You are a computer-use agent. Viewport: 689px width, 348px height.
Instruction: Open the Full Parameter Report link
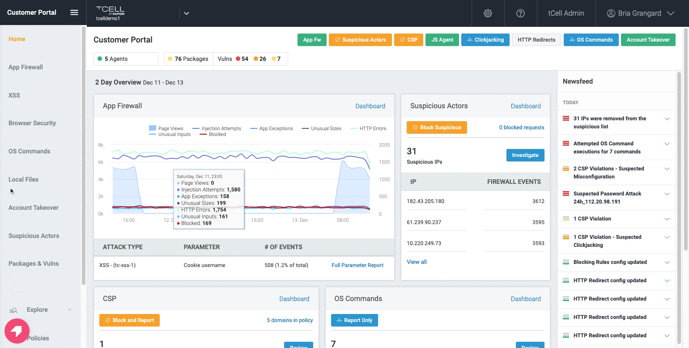[357, 265]
